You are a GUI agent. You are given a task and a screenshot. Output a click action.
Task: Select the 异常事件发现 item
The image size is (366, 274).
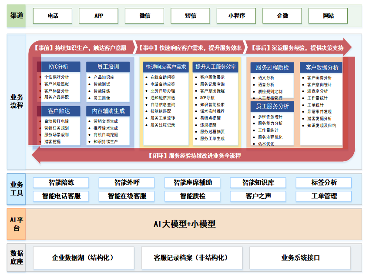pos(319,112)
